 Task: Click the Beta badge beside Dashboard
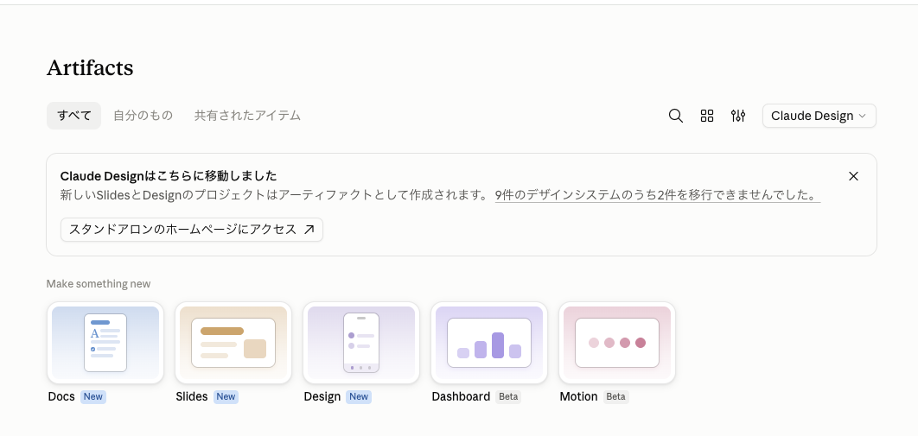pyautogui.click(x=508, y=397)
